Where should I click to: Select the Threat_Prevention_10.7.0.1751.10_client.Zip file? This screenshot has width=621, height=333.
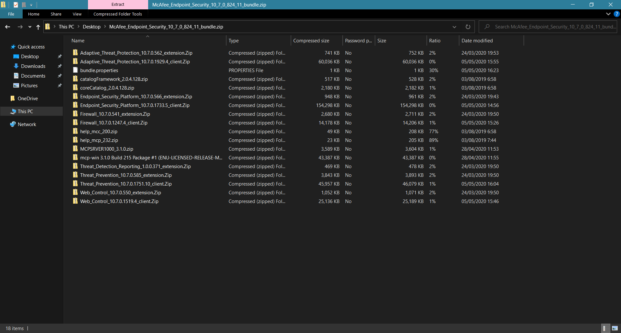(x=126, y=184)
